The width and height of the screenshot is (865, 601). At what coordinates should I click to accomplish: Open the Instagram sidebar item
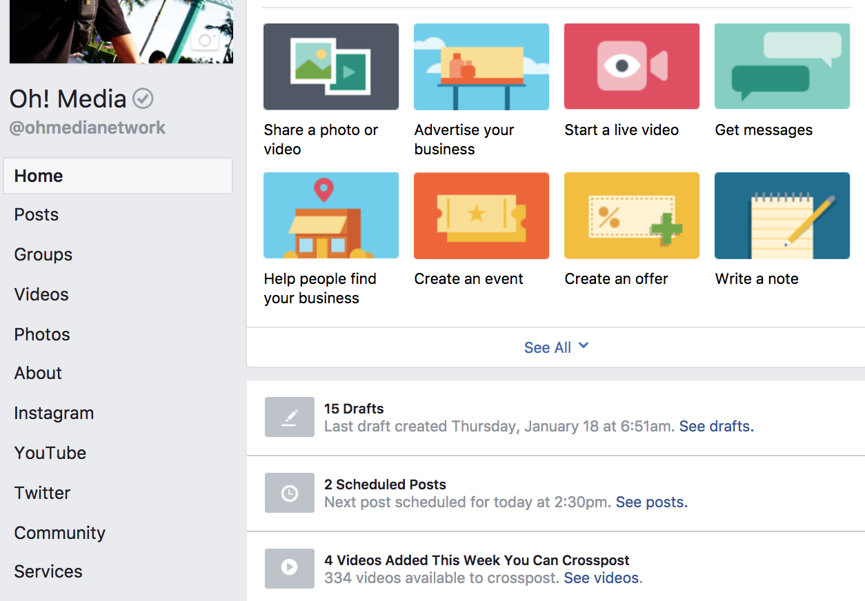[54, 414]
